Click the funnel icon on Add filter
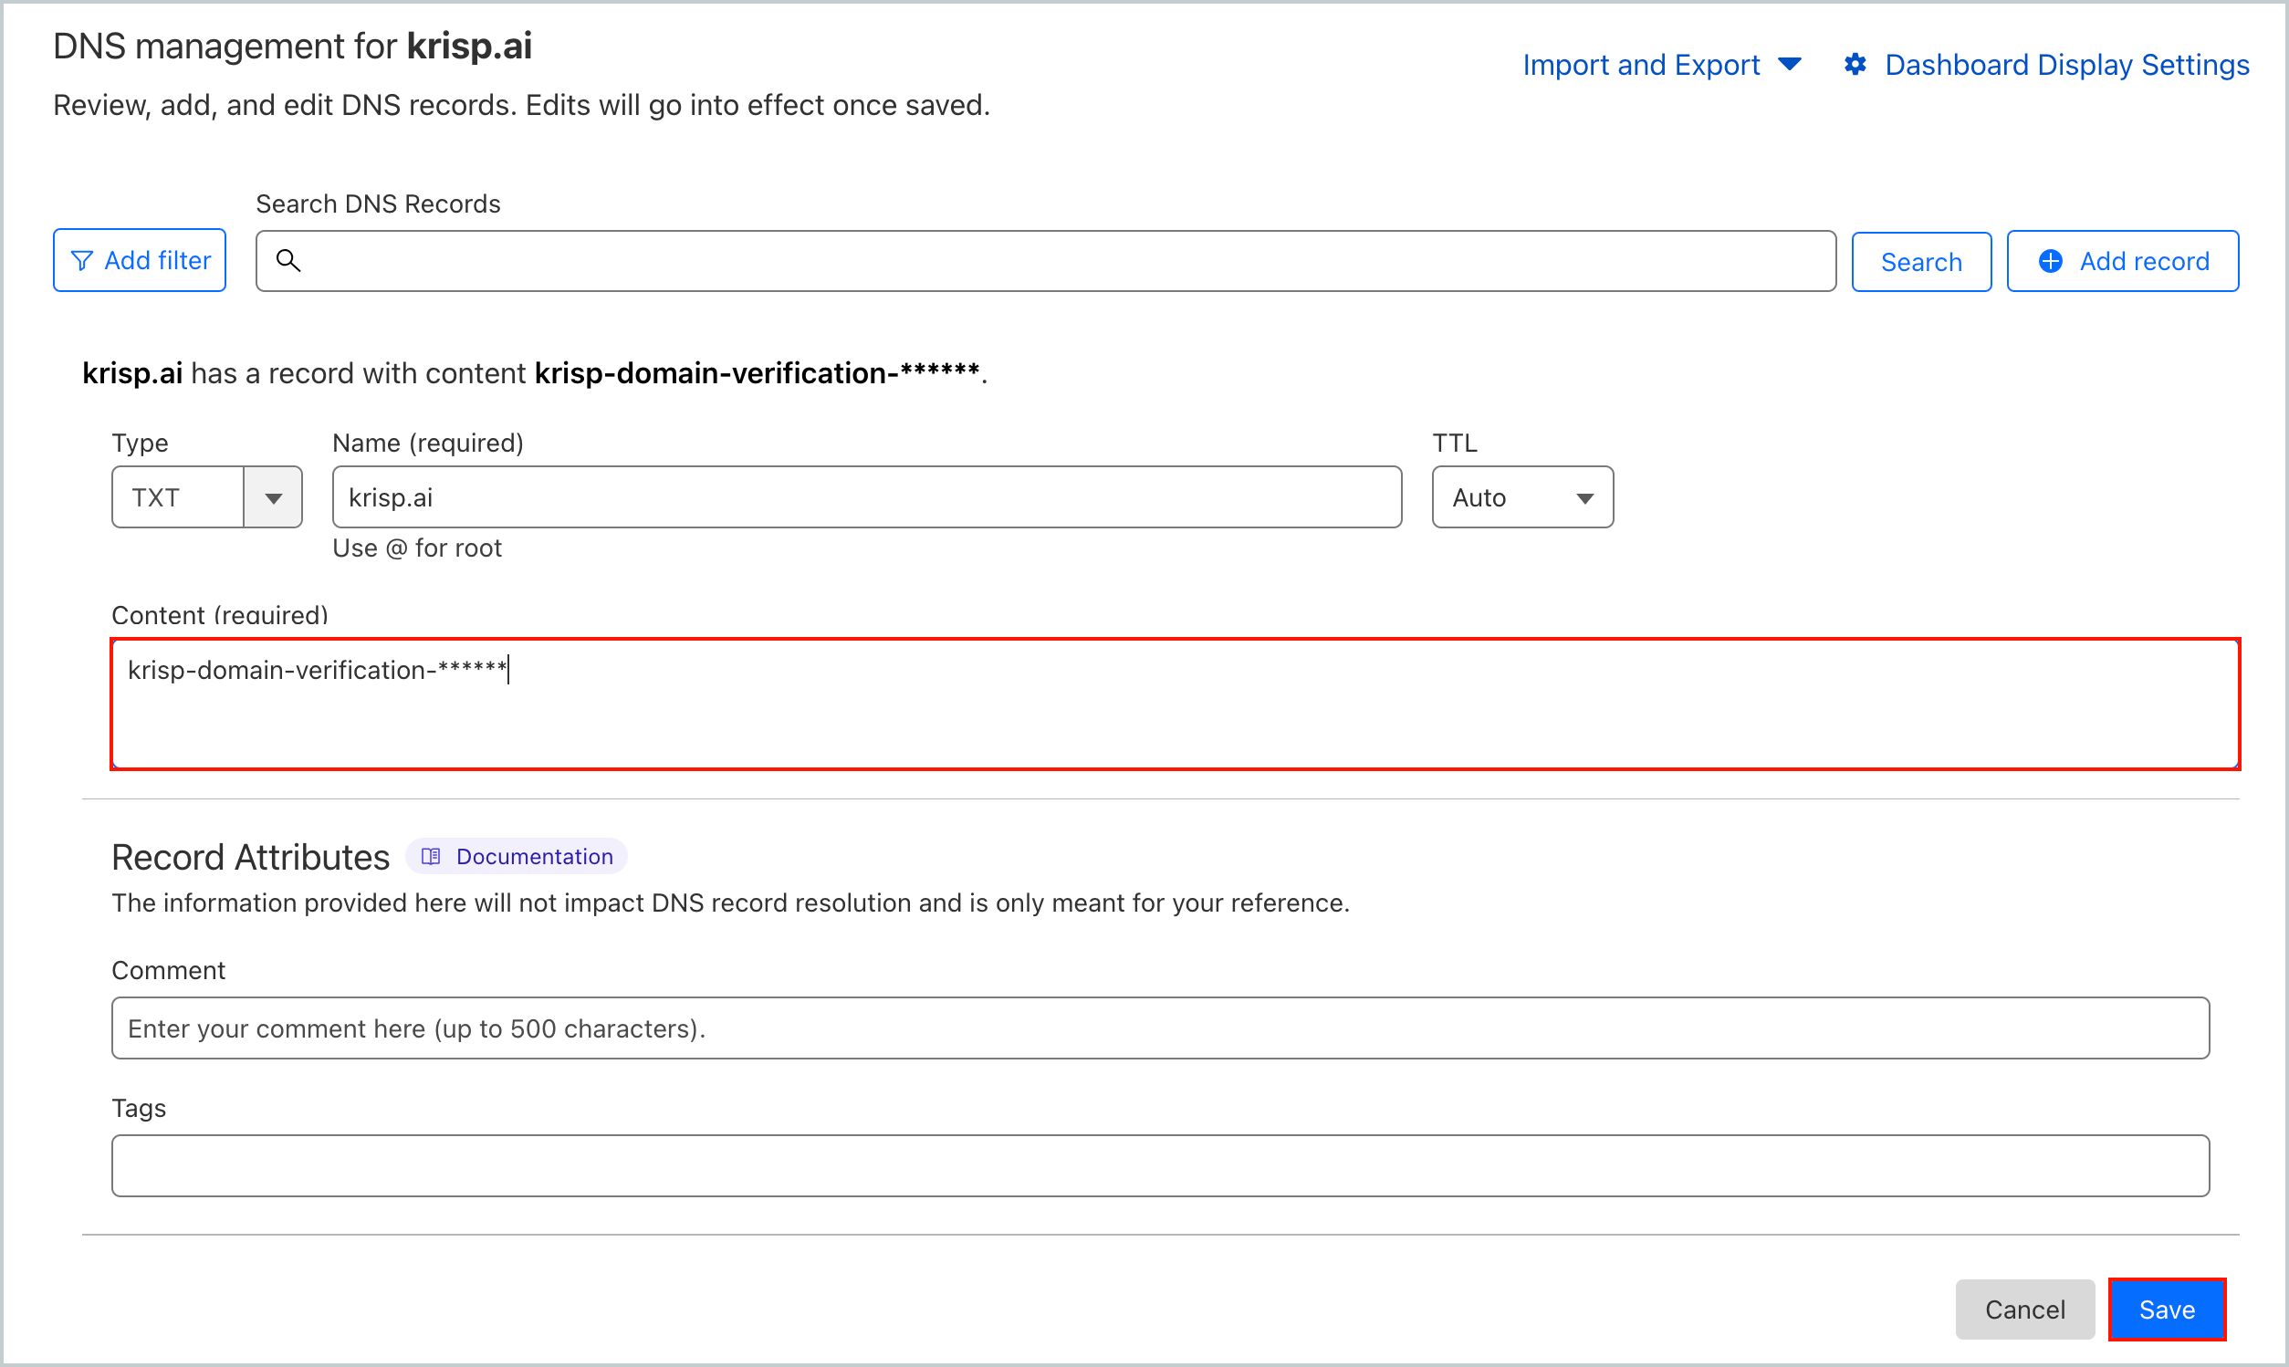Viewport: 2289px width, 1367px height. pyautogui.click(x=83, y=260)
